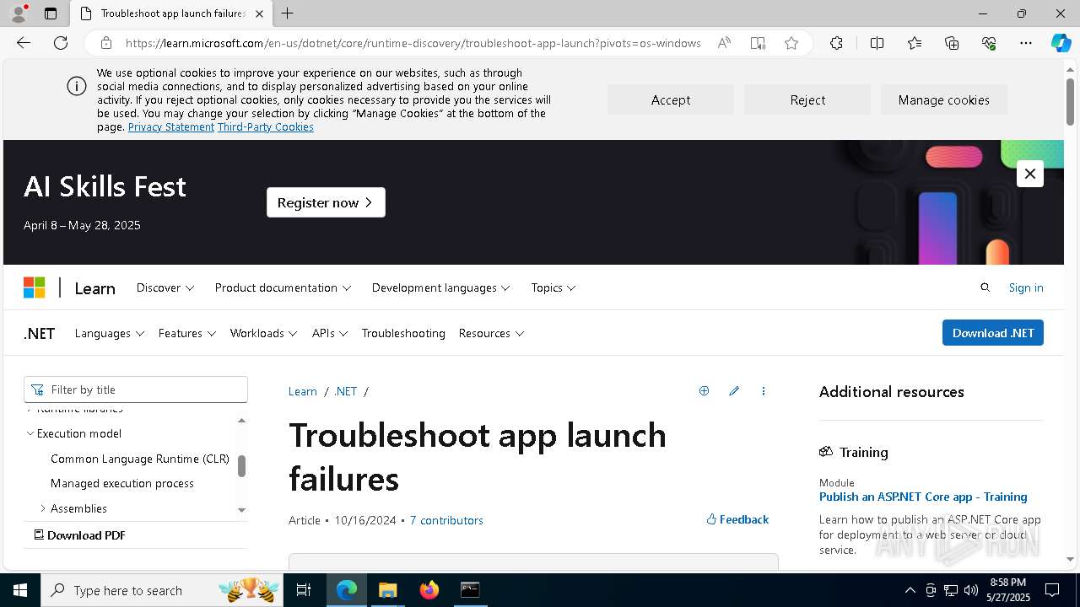
Task: Open Read aloud icon in address bar
Action: (724, 43)
